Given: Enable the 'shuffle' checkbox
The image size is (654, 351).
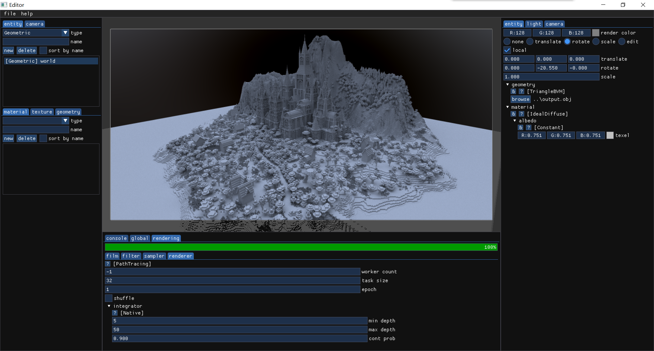Looking at the screenshot, I should pos(109,298).
